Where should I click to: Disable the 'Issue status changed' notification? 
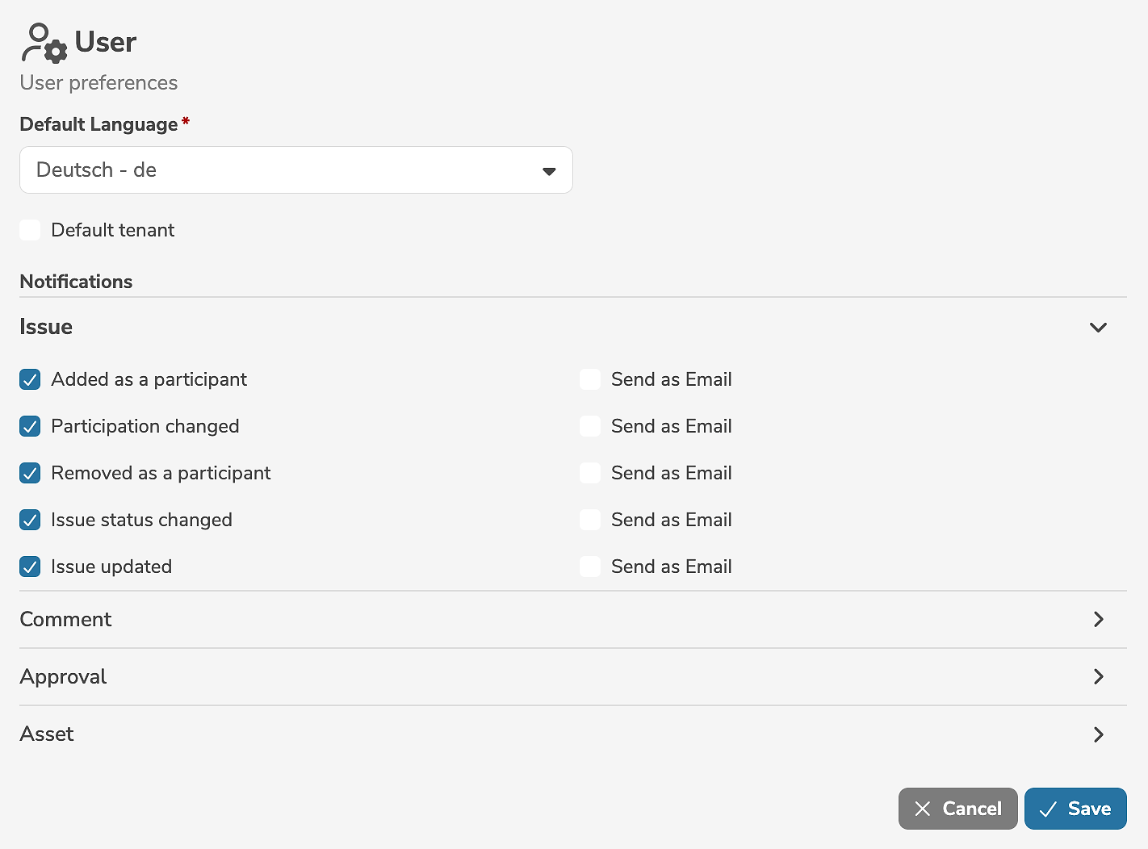(x=30, y=520)
